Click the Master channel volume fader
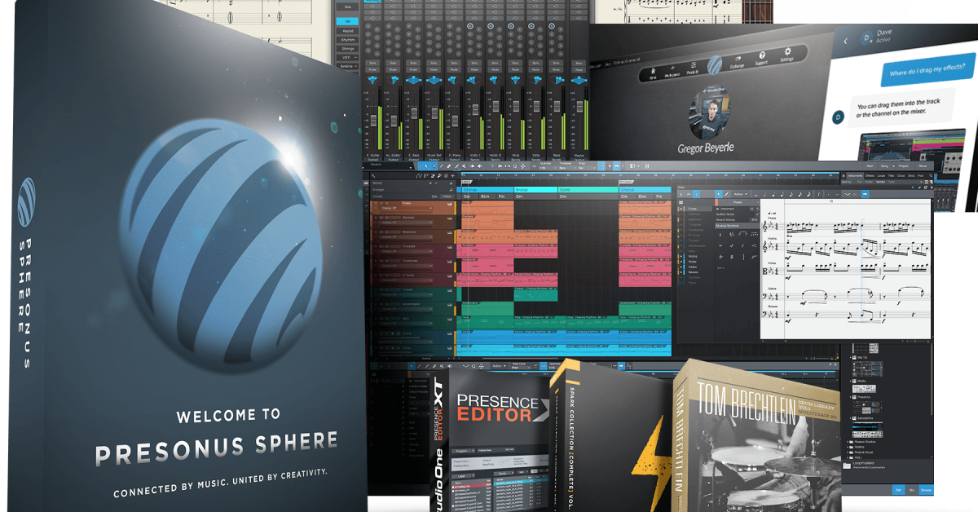978x512 pixels. (x=579, y=107)
